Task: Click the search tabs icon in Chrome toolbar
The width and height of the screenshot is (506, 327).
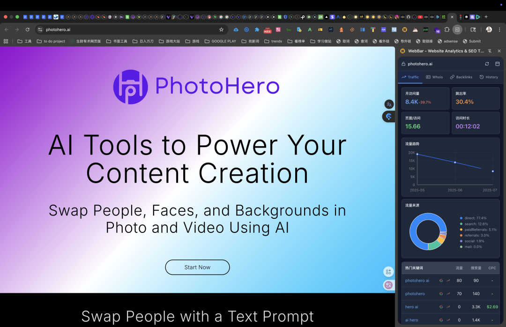Action: 473,30
